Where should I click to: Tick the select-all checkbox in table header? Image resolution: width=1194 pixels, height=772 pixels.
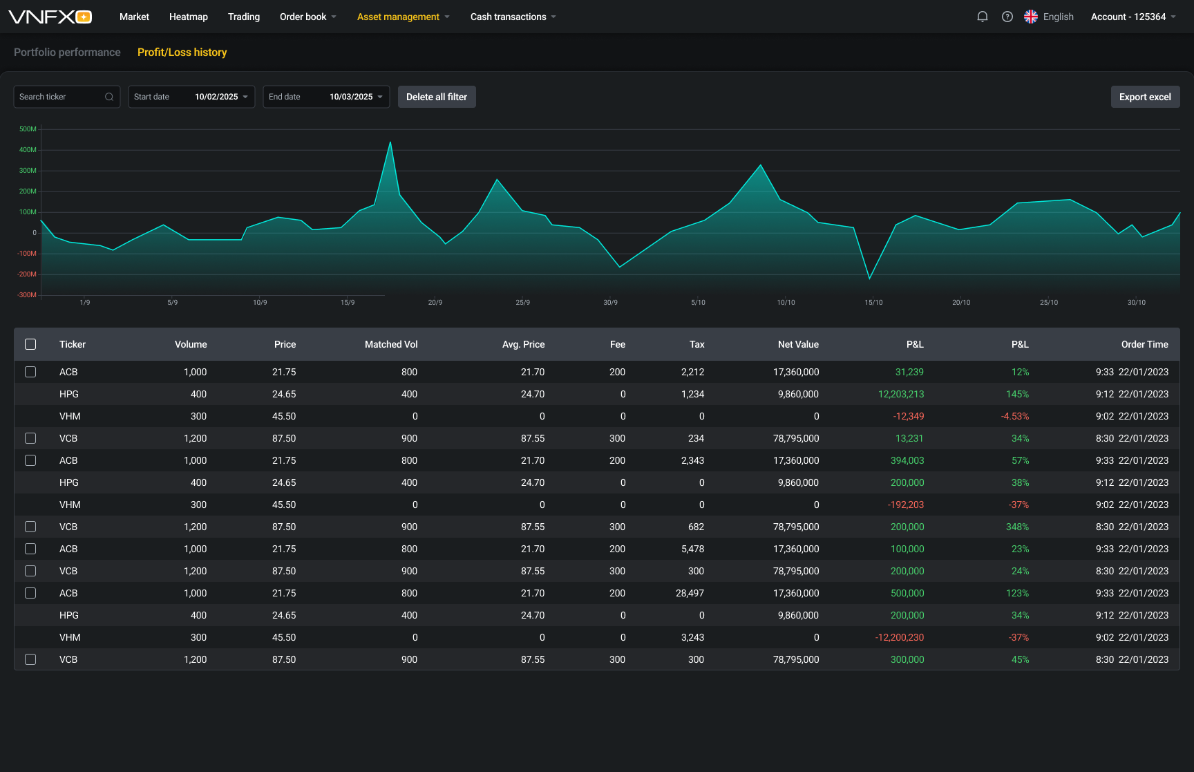coord(30,344)
